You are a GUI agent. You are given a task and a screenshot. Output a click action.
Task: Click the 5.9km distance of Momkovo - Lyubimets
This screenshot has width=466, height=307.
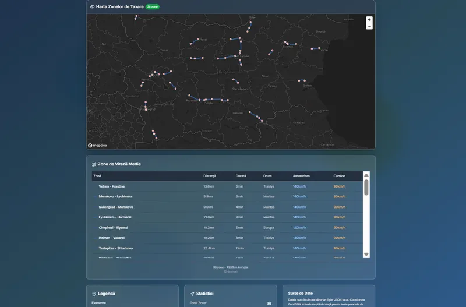click(x=208, y=196)
